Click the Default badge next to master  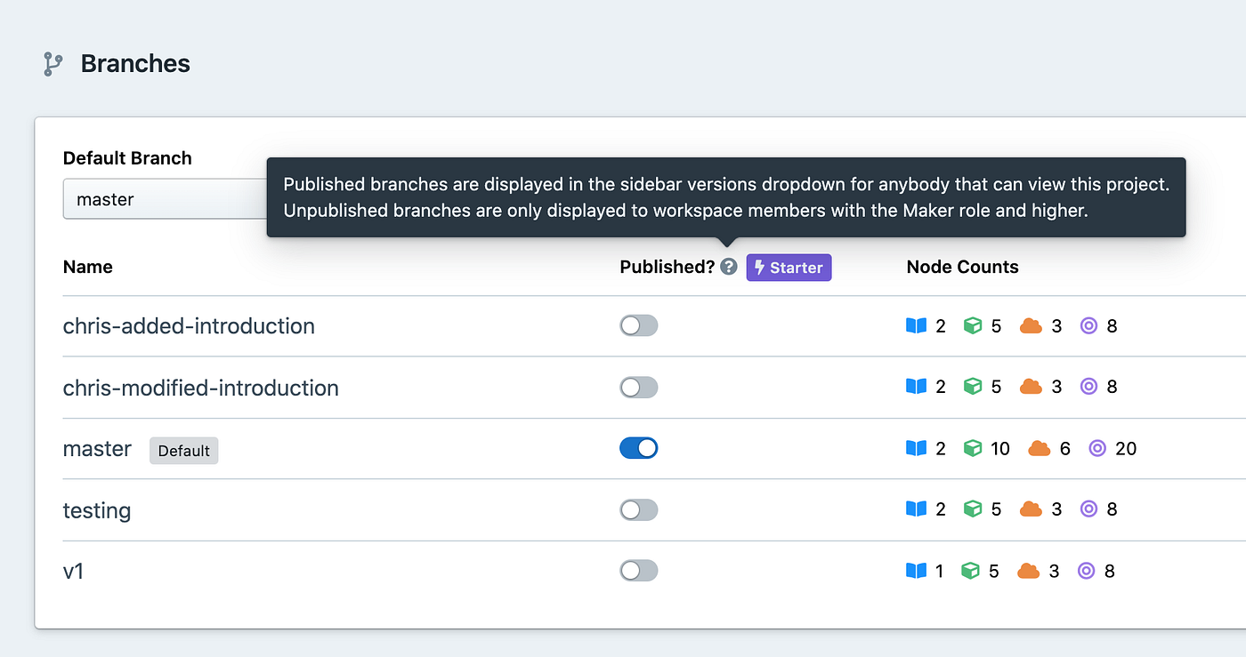(183, 451)
